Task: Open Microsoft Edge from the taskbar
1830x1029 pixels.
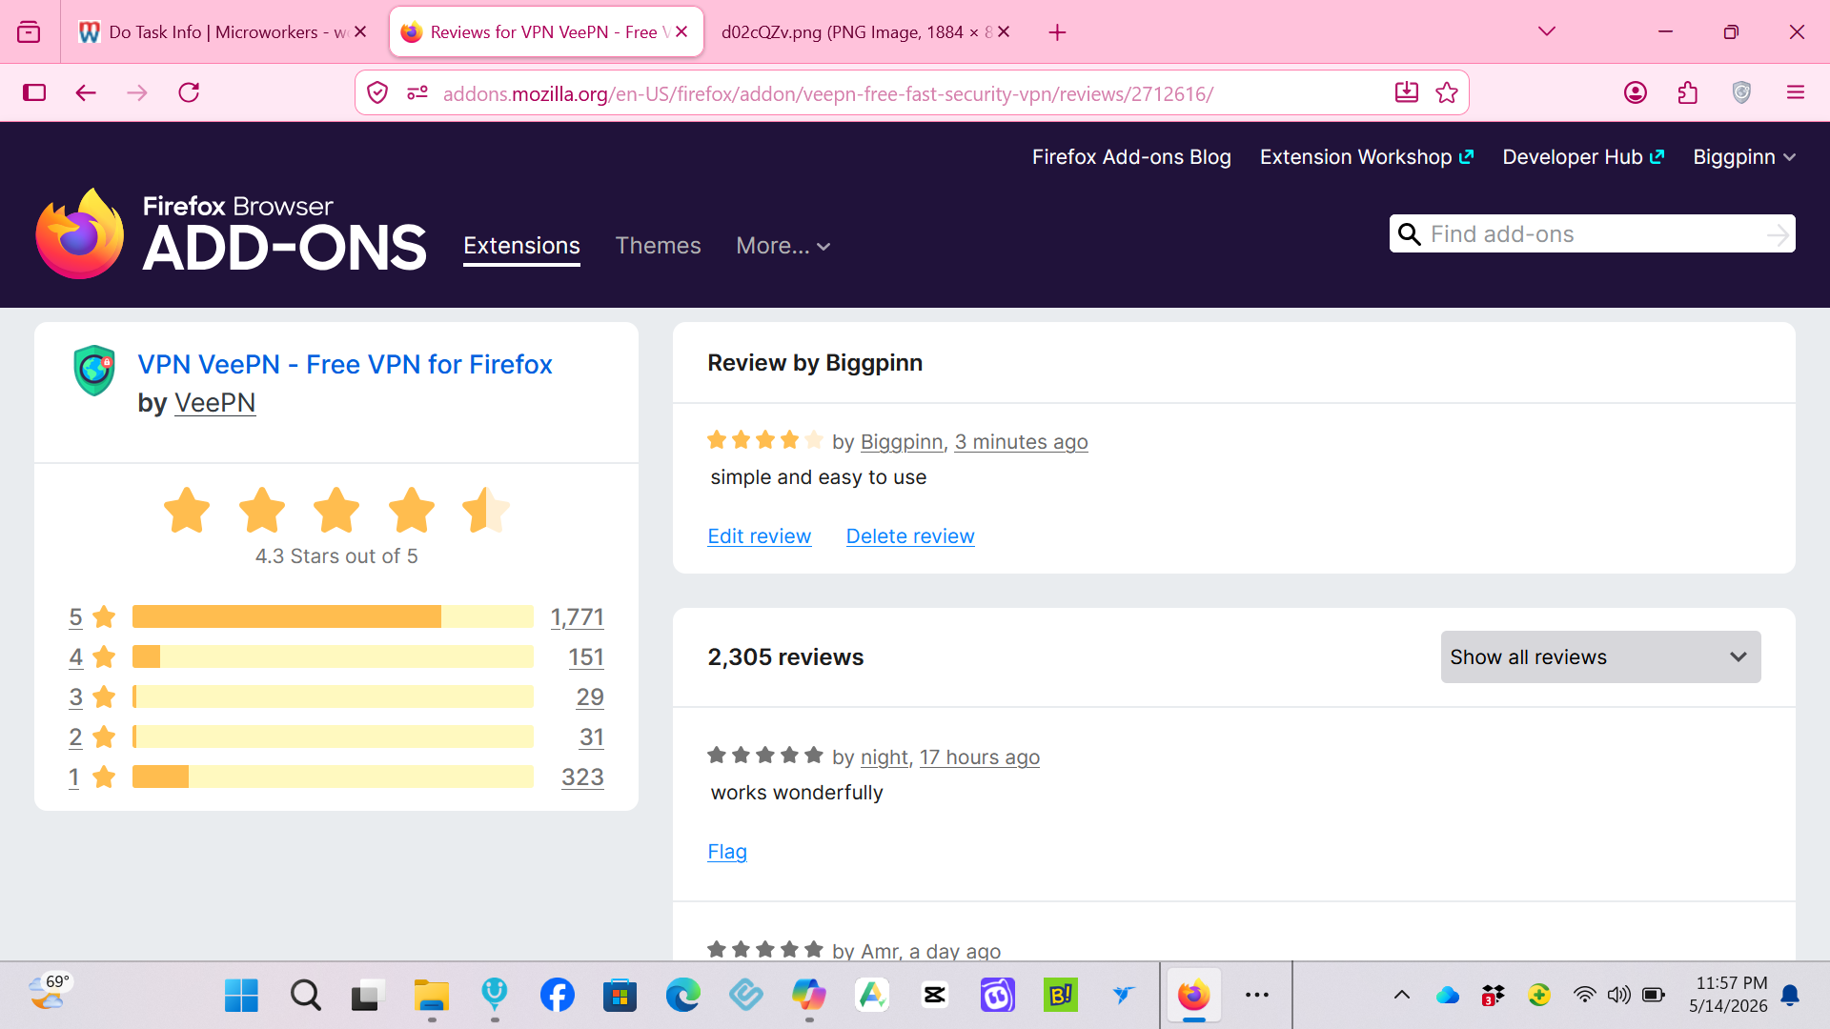Action: point(682,996)
